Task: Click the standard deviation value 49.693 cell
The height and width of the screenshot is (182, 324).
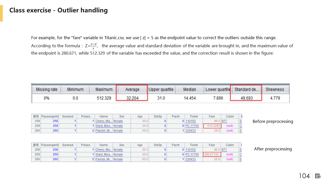Action: point(247,98)
